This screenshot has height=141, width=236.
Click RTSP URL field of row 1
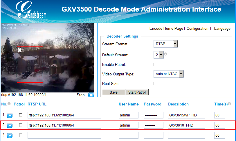tap(64, 115)
